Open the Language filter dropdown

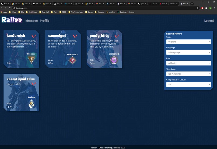click(x=188, y=52)
